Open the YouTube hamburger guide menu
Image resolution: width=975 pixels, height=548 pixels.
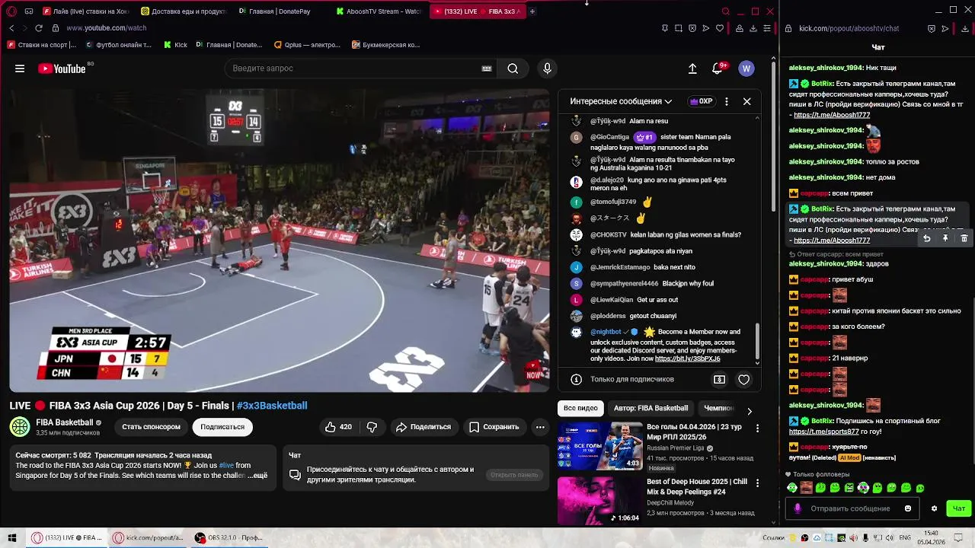tap(20, 68)
